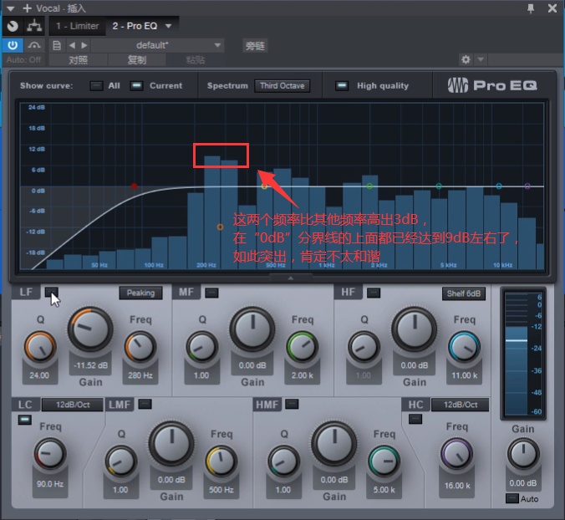The image size is (565, 520).
Task: Click the HMF Freq knob
Action: (x=384, y=461)
